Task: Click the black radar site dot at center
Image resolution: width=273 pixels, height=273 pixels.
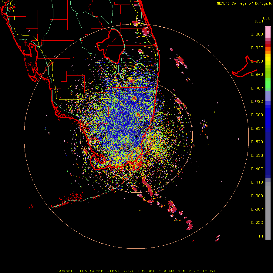Action: [136, 136]
